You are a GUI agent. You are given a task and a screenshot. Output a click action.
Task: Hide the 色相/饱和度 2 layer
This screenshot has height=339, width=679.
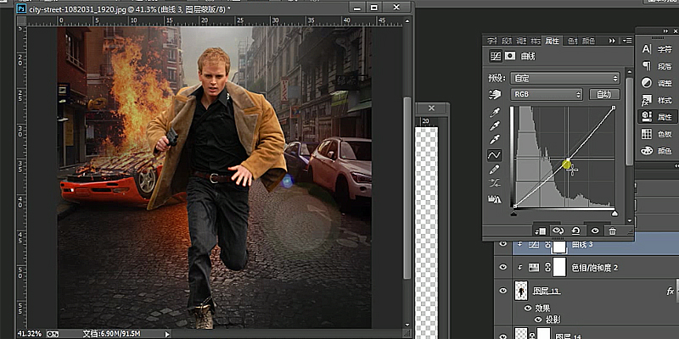coord(502,268)
